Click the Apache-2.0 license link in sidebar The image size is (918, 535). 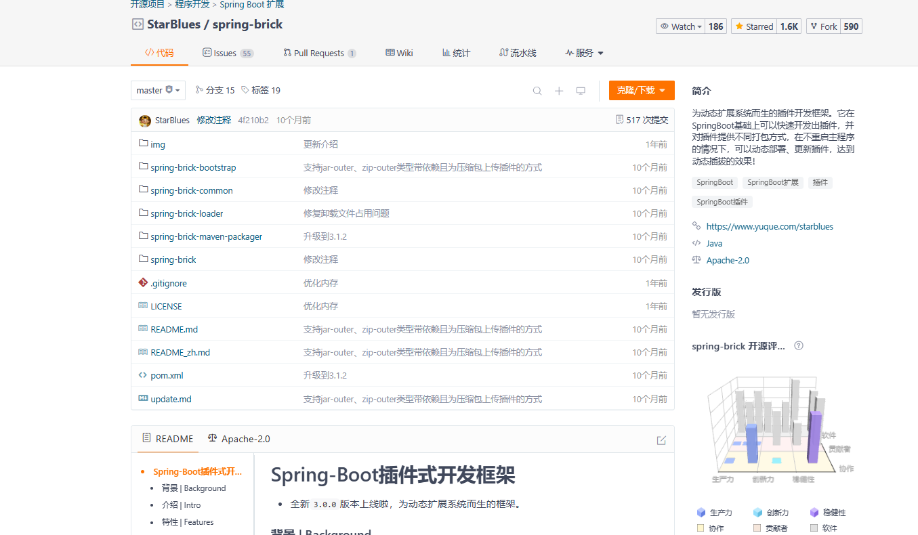(x=728, y=260)
